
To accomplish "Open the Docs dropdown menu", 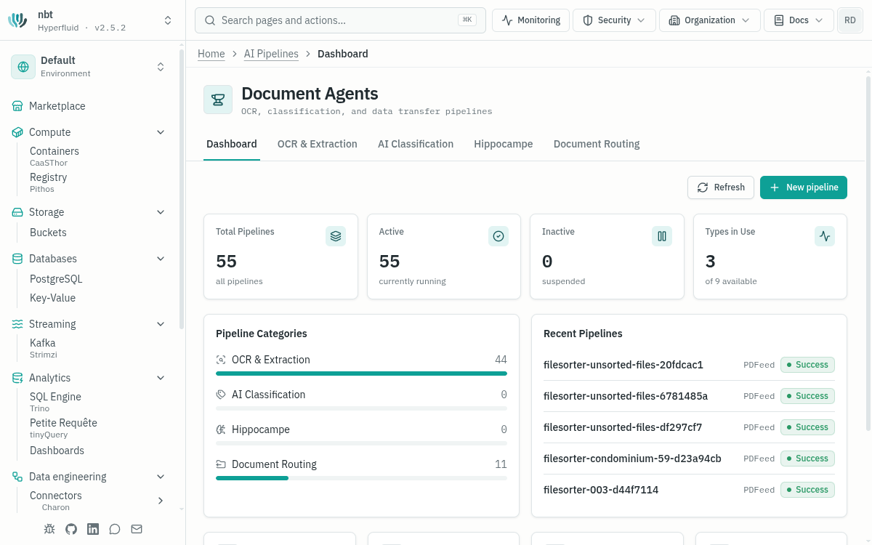I will (799, 20).
